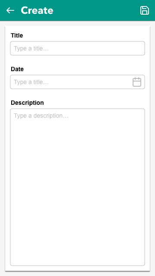Click the bottom border of the Description box
The width and height of the screenshot is (155, 276).
tap(77, 266)
